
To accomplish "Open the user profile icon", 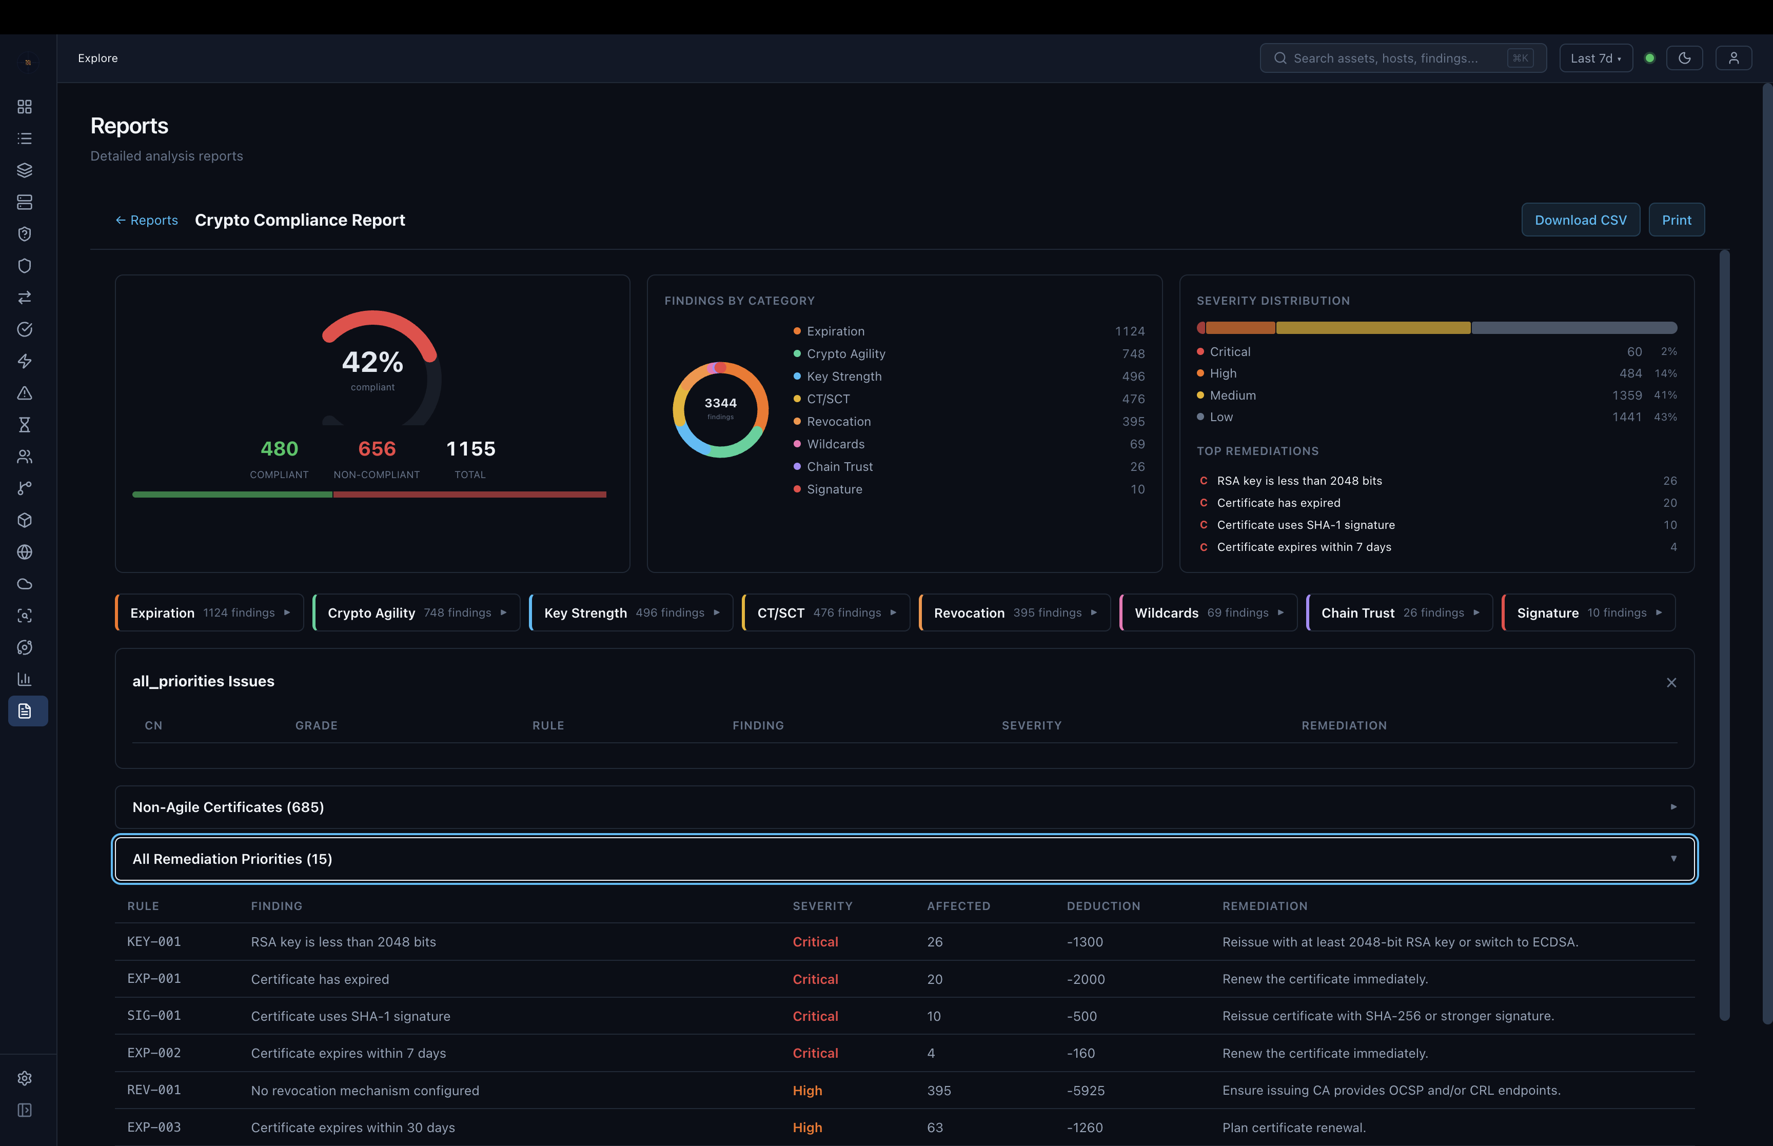I will pyautogui.click(x=1733, y=58).
